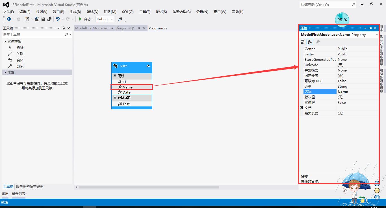The image size is (386, 208).
Task: Click the Quick Launch search field
Action: point(325,5)
